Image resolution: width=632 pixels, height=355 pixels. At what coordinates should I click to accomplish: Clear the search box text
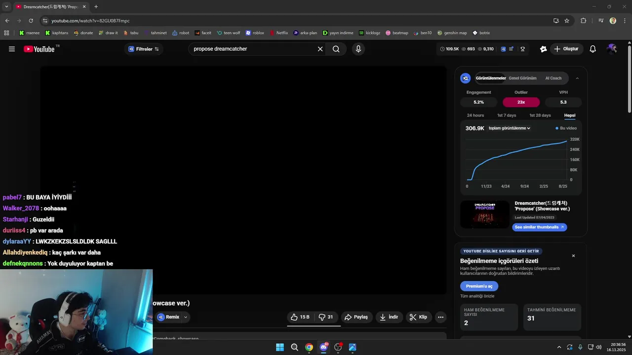click(x=320, y=49)
